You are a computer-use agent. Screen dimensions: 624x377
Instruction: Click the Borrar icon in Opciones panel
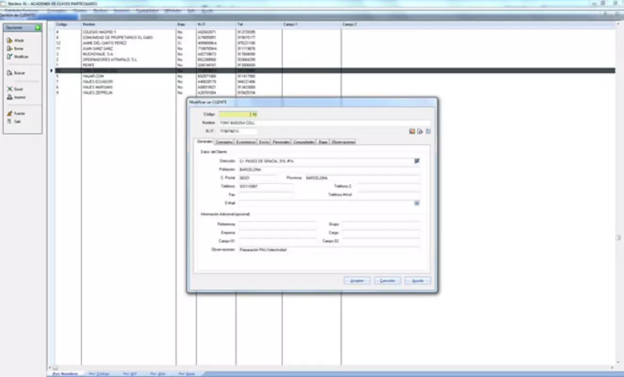9,49
